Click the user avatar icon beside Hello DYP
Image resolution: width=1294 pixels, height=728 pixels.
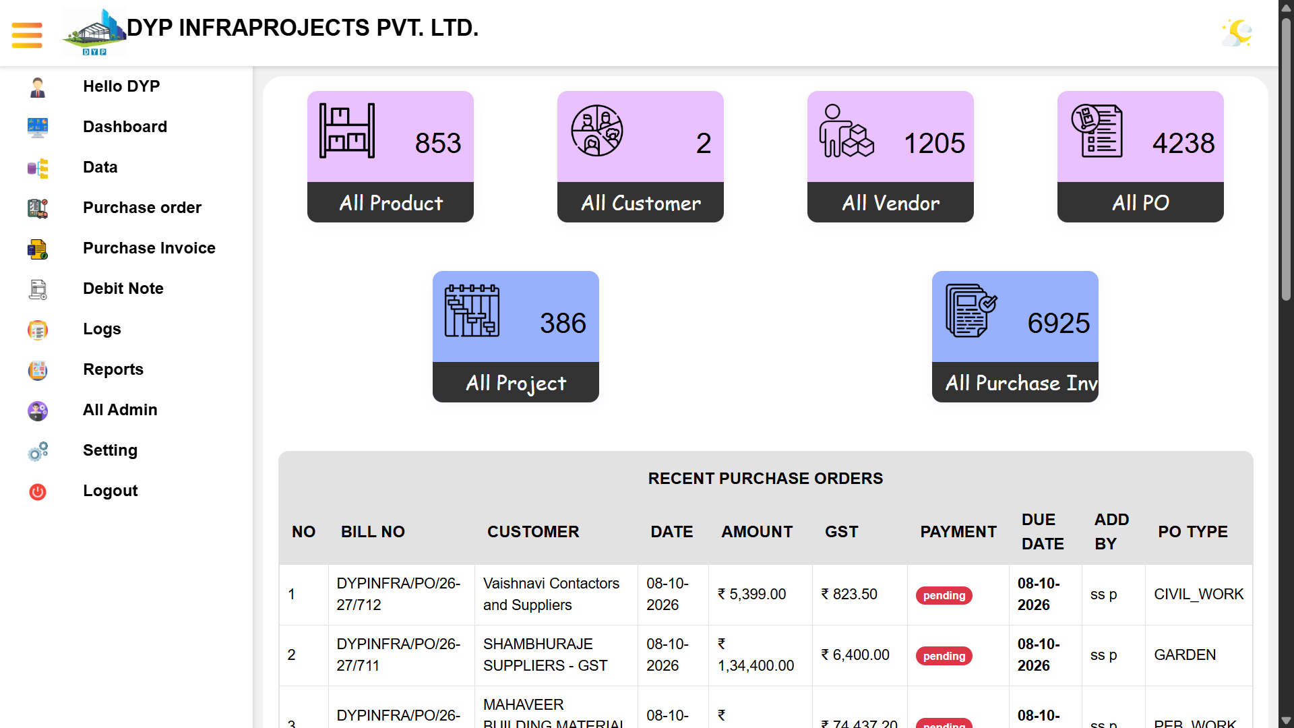click(x=38, y=87)
